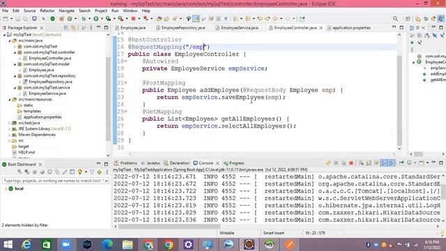Image resolution: width=446 pixels, height=251 pixels.
Task: Click Pin Console icon
Action: click(401, 163)
